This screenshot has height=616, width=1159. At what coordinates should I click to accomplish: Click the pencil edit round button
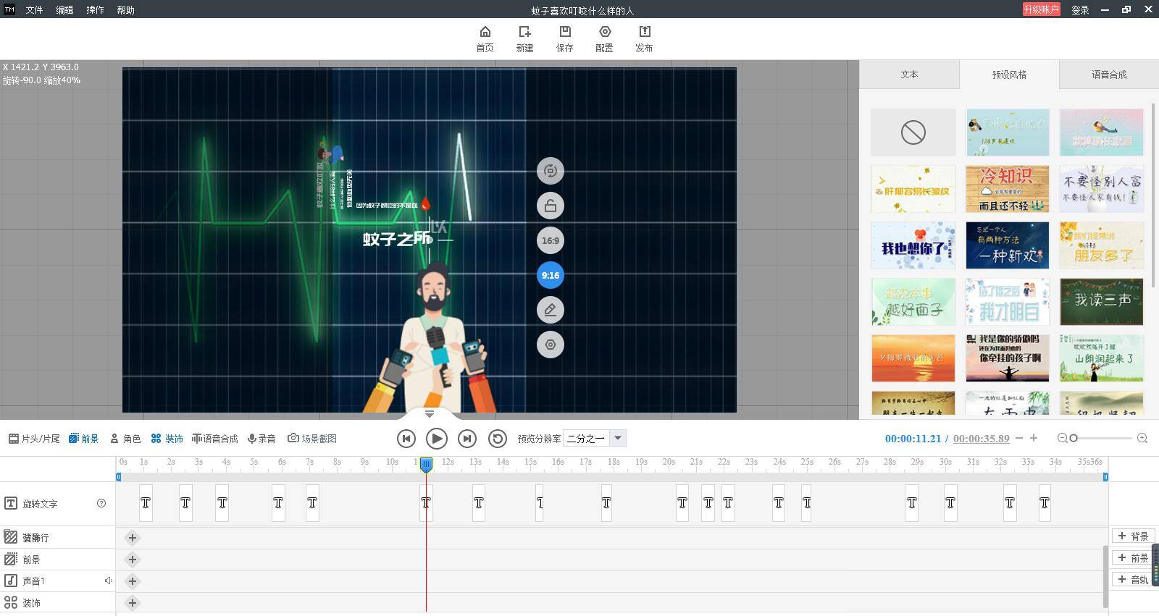(x=551, y=310)
